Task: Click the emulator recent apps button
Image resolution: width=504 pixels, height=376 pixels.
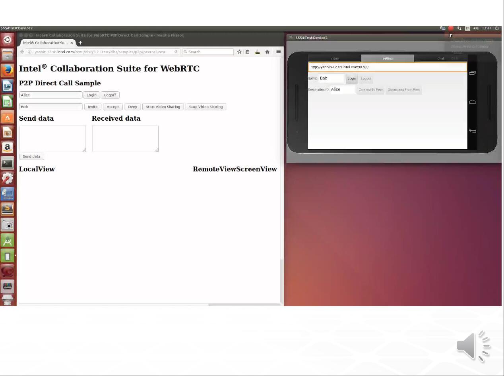Action: 472,73
